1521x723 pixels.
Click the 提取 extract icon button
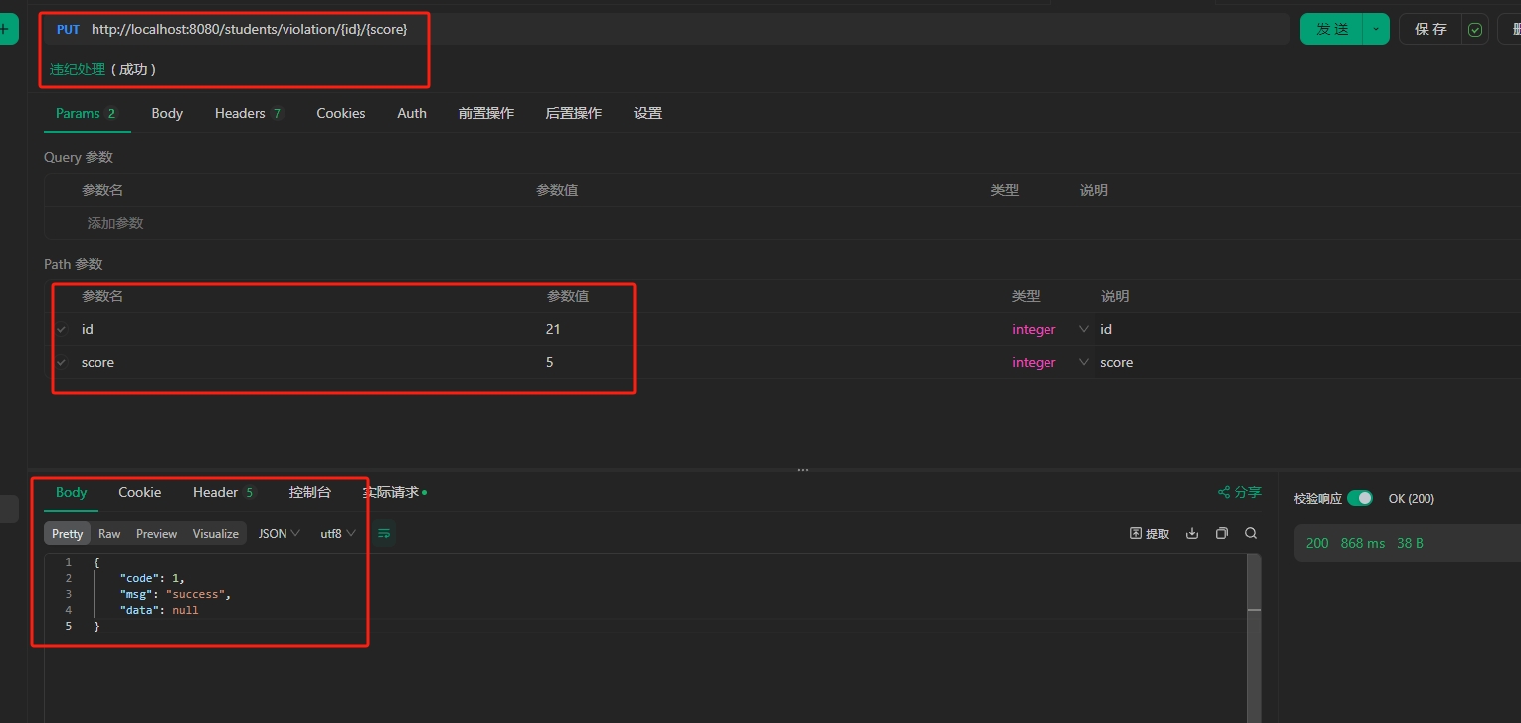click(1149, 534)
